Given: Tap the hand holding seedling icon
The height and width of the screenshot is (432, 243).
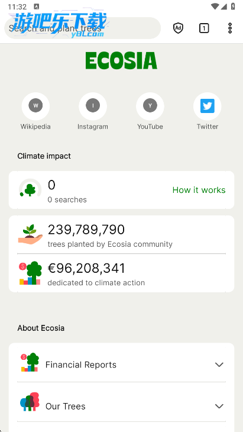Looking at the screenshot, I should tap(30, 234).
